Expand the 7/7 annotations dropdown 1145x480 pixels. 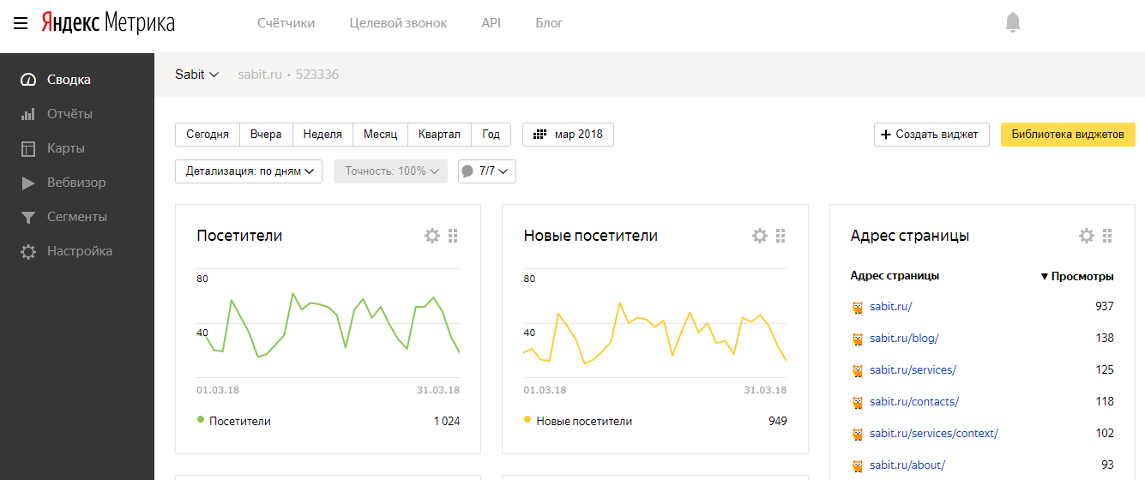[x=487, y=171]
